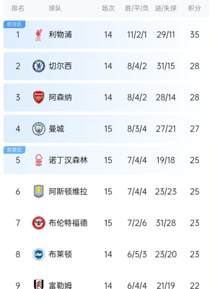Click the Arsenal club crest icon
The height and width of the screenshot is (289, 214).
pyautogui.click(x=39, y=97)
